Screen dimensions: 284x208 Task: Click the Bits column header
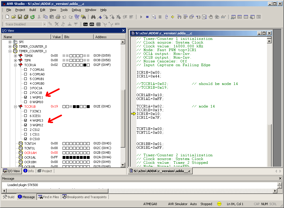[78, 37]
